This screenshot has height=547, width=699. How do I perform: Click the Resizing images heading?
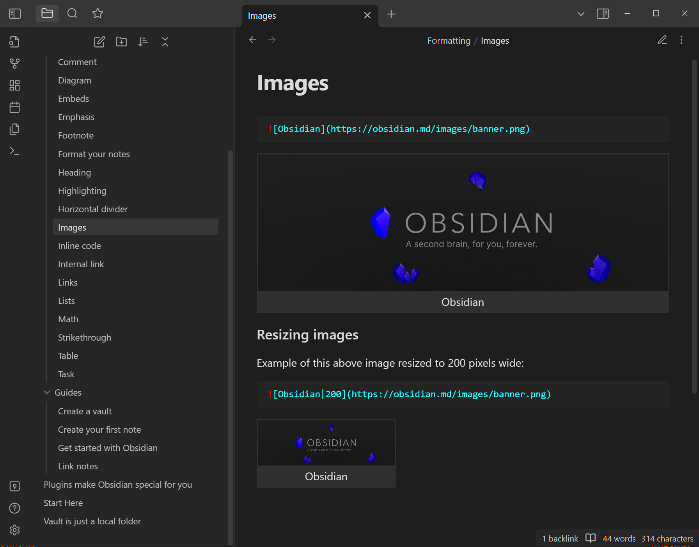click(307, 335)
